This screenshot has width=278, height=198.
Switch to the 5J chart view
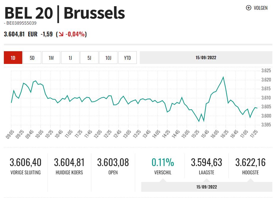89,58
